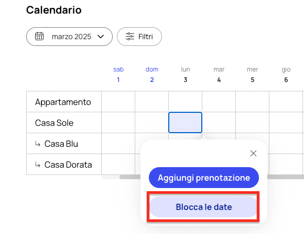Select the Appartamento row label
Screen dimensions: 304x234
[63, 102]
